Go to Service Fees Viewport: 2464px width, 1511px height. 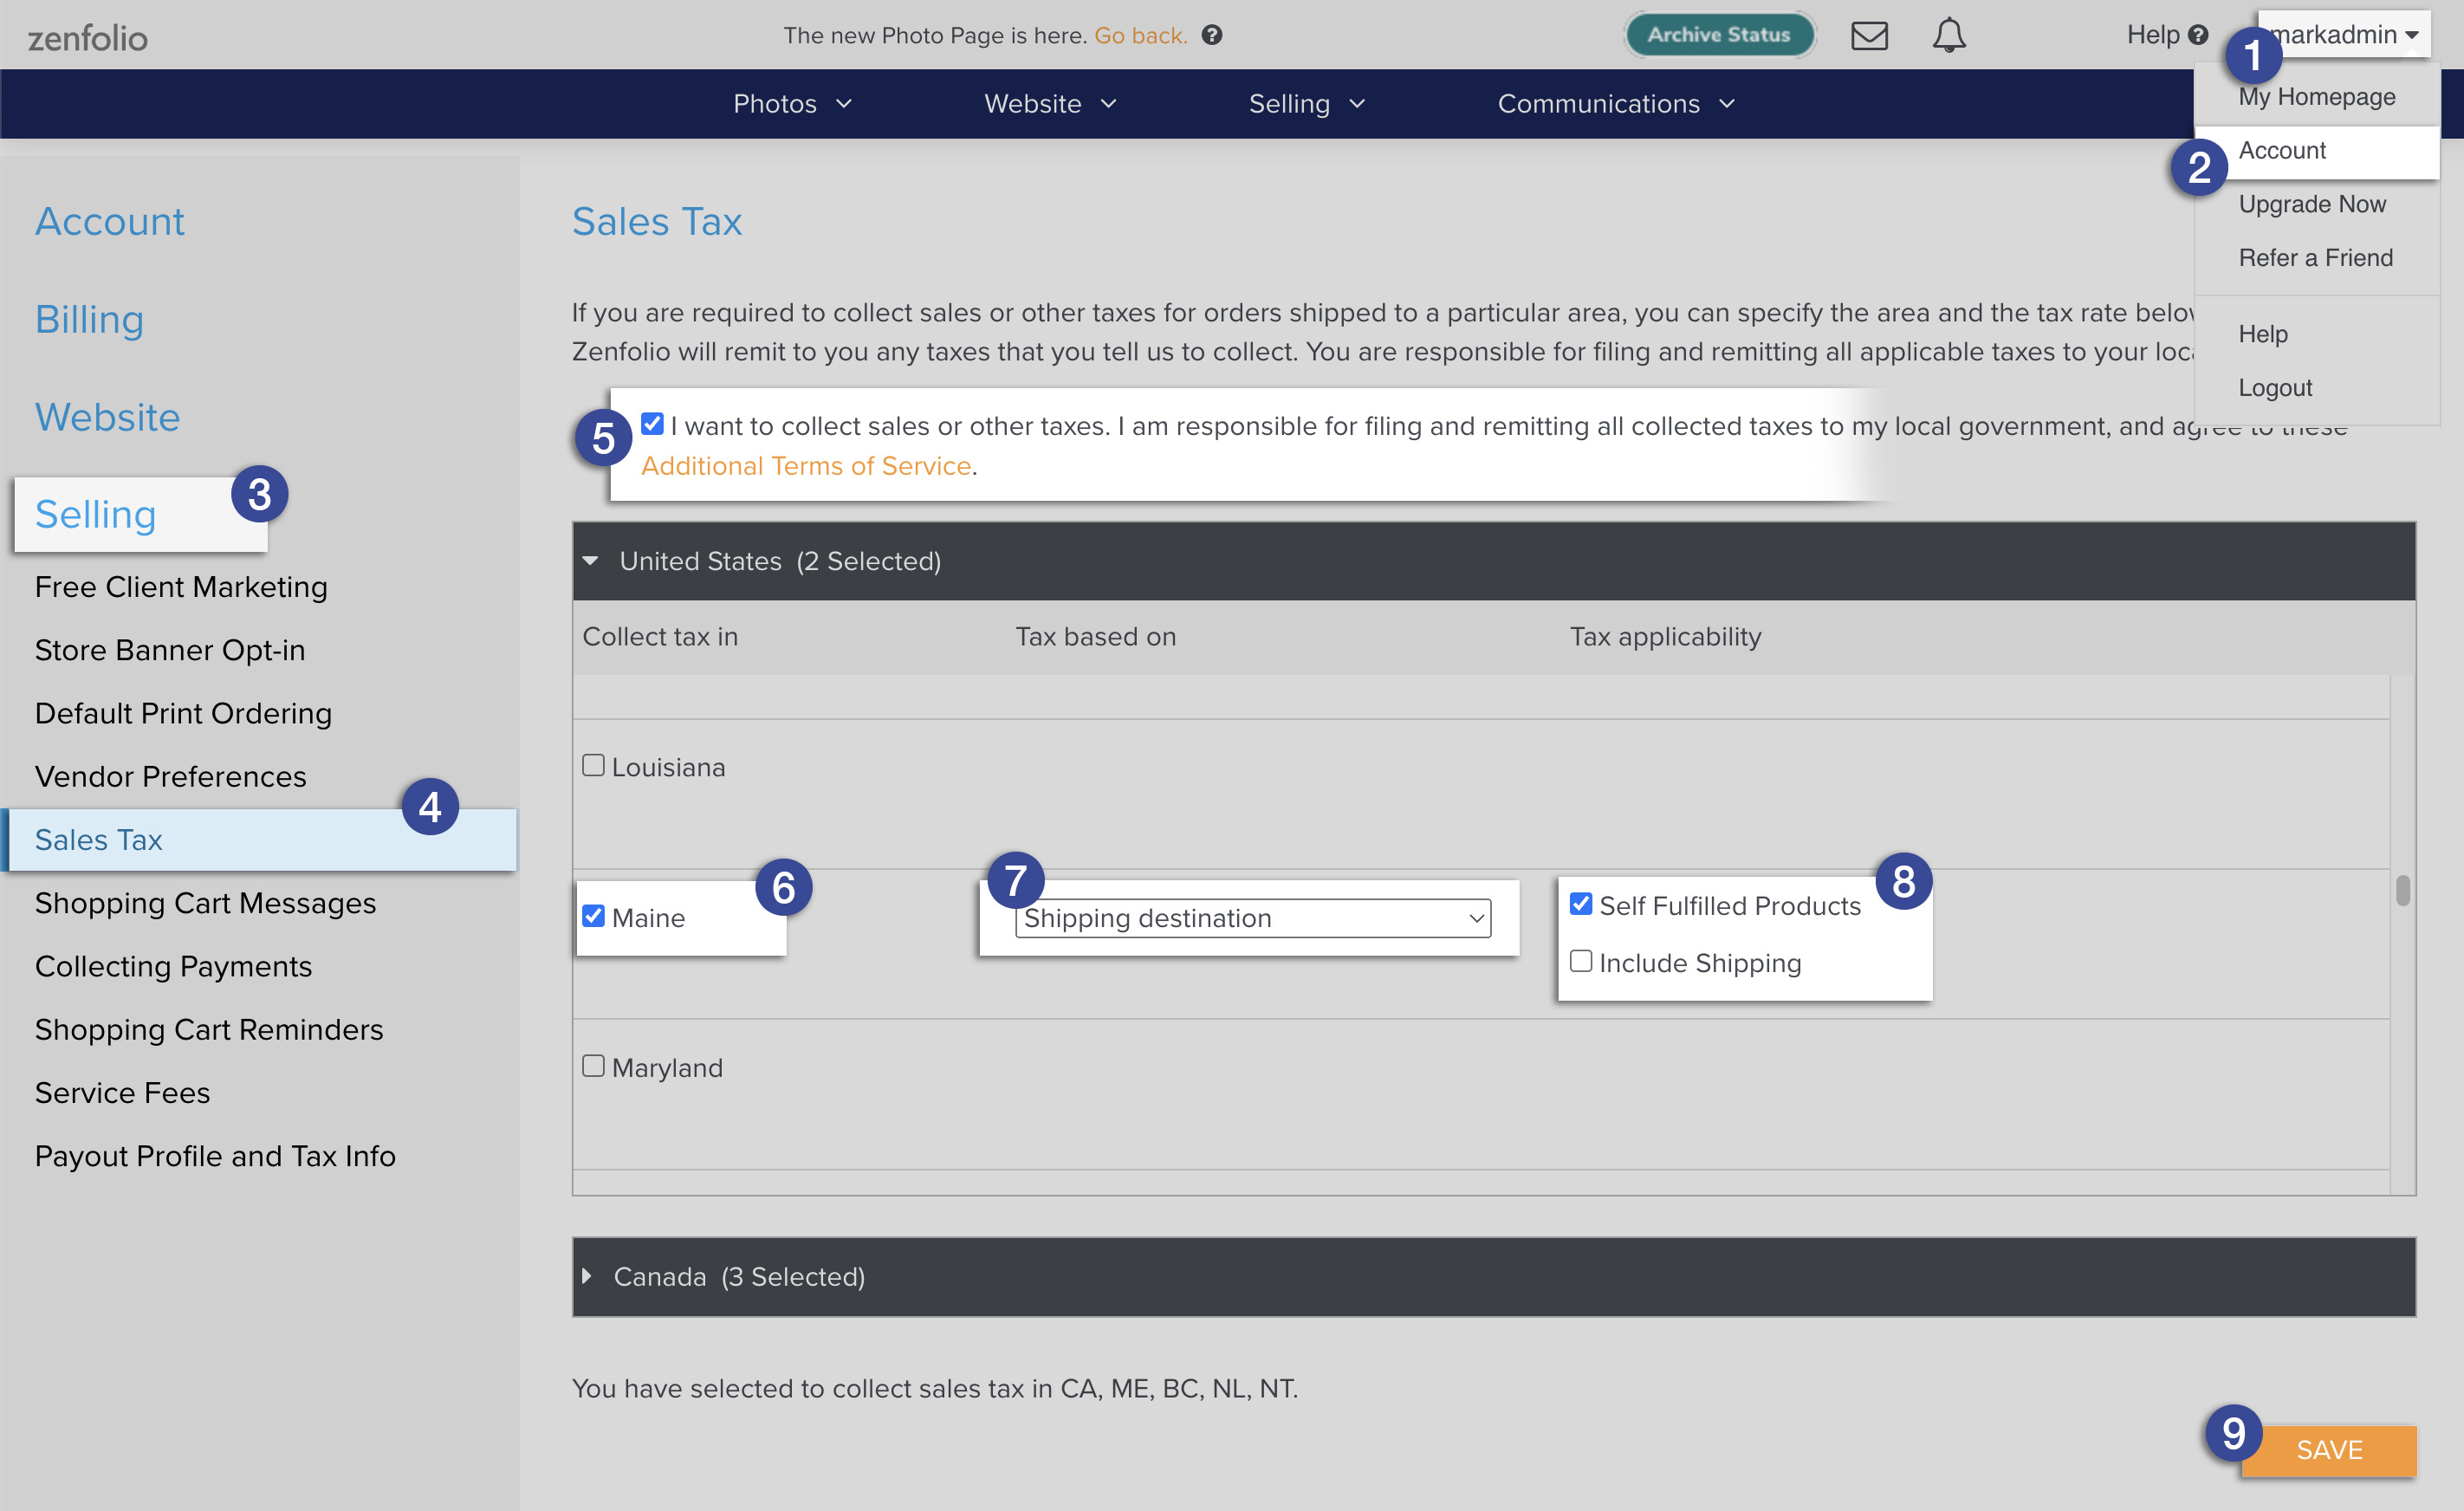pos(122,1093)
